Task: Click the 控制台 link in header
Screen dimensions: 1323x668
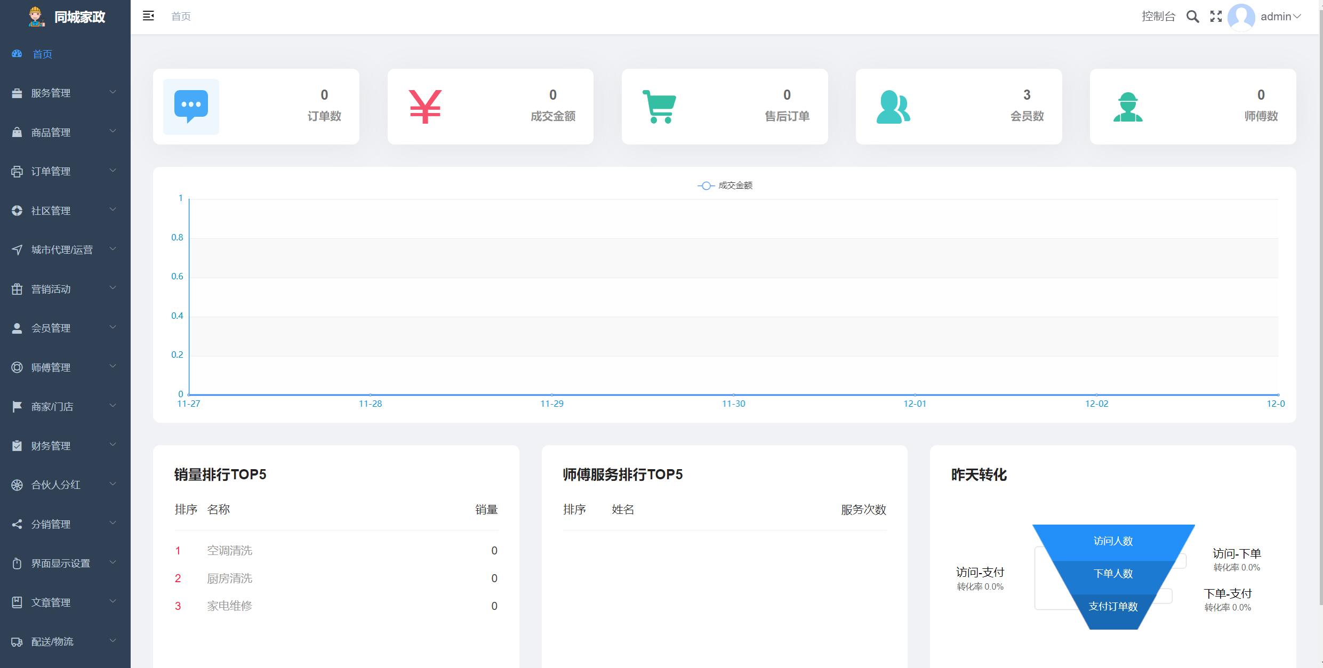Action: click(x=1158, y=17)
